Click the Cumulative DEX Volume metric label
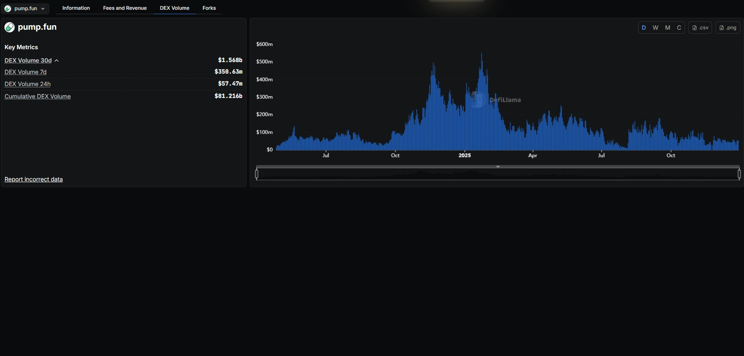 pos(38,96)
